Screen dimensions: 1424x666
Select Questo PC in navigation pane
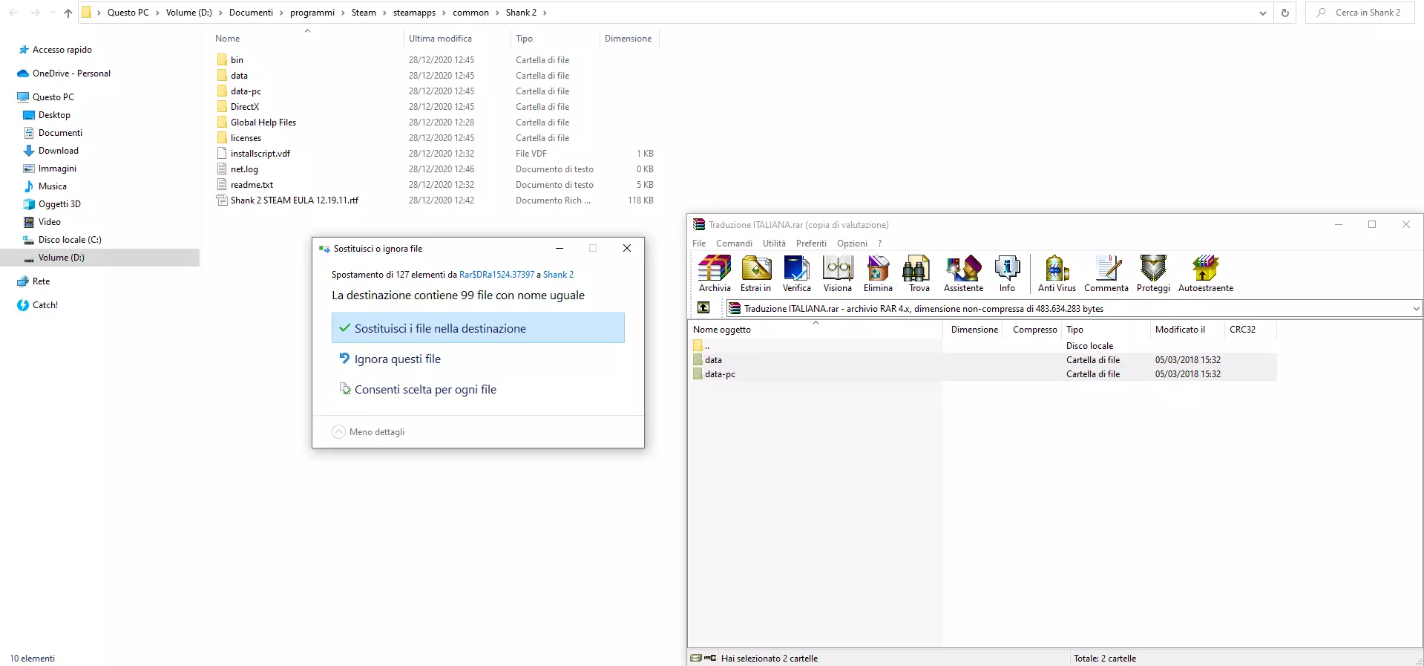[53, 97]
